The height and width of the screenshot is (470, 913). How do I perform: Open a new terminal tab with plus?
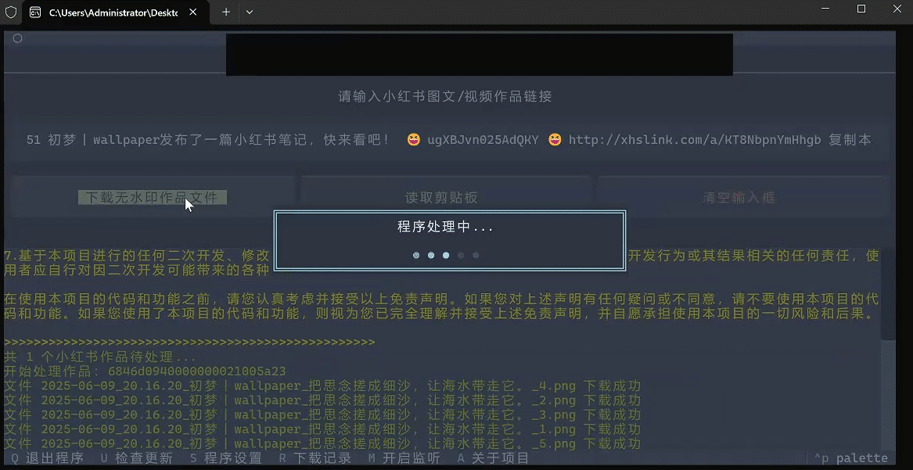click(226, 13)
